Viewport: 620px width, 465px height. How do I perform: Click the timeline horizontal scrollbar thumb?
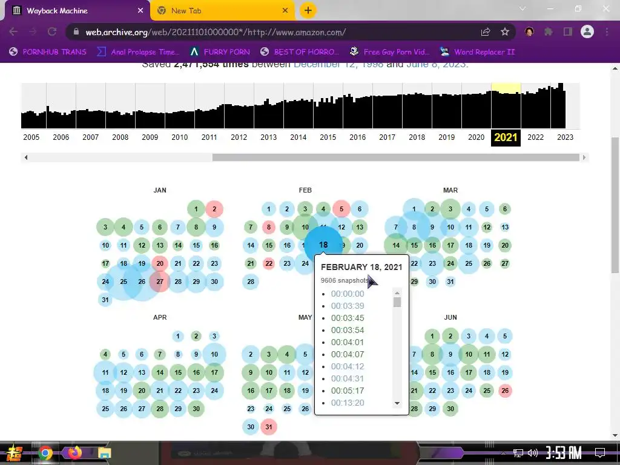pos(396,157)
